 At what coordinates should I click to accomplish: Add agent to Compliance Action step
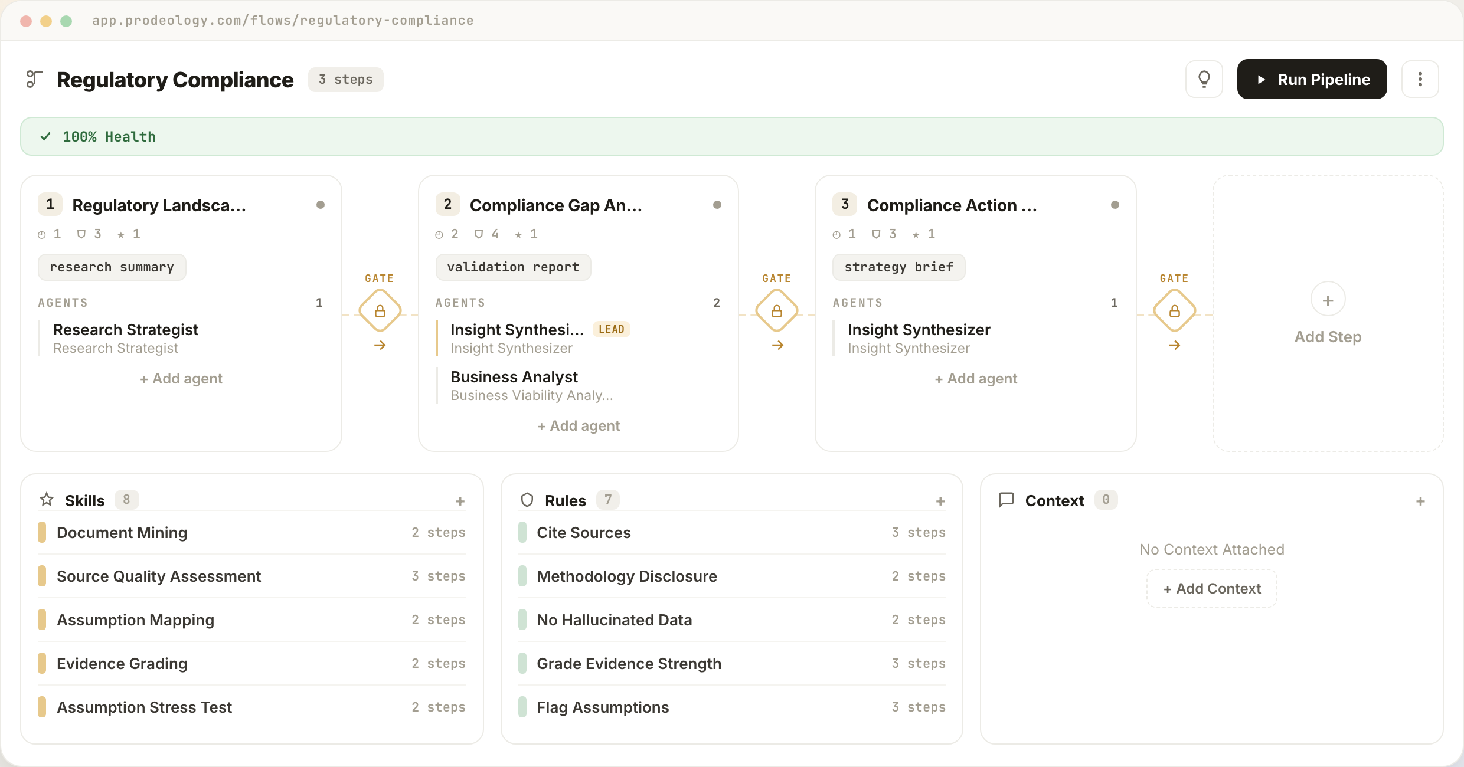[x=976, y=379]
